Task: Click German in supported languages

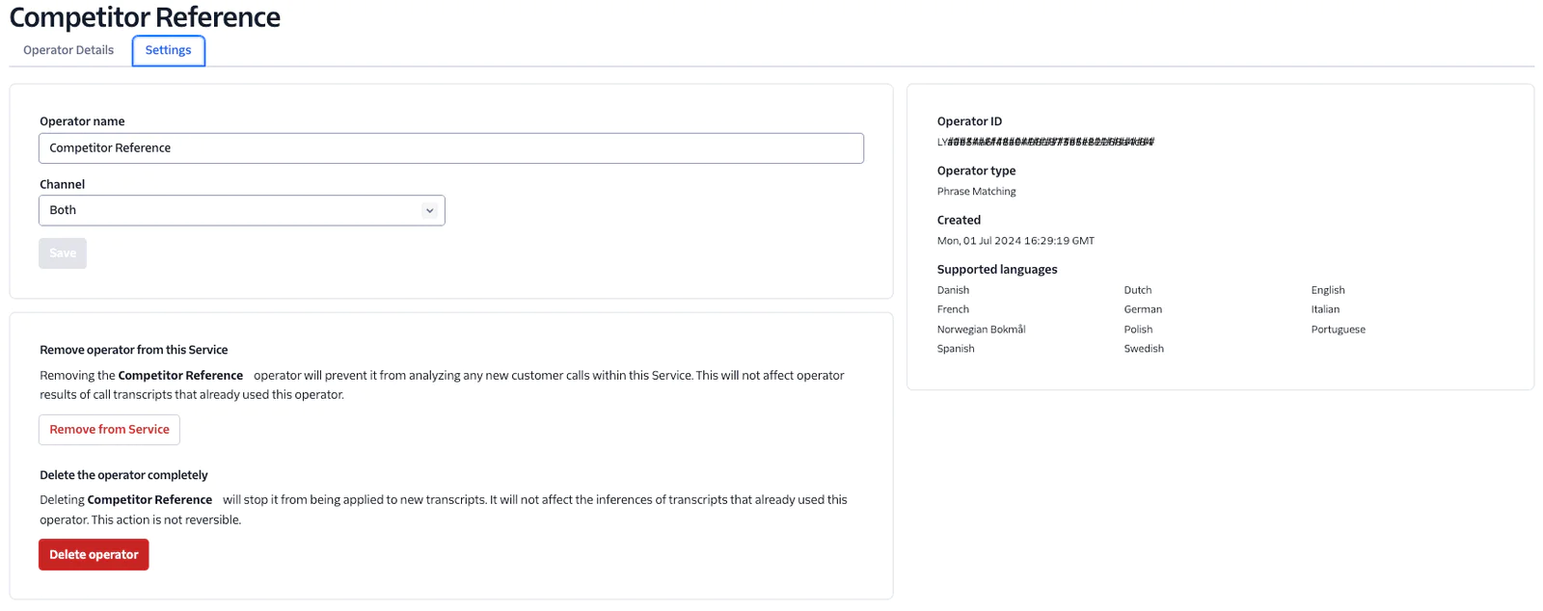Action: (x=1143, y=309)
